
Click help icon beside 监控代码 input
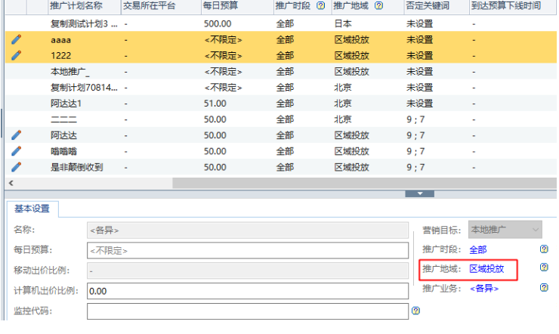pos(415,311)
